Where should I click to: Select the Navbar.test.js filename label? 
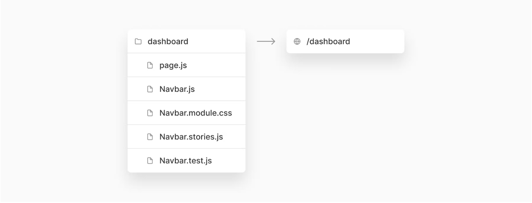pyautogui.click(x=186, y=161)
